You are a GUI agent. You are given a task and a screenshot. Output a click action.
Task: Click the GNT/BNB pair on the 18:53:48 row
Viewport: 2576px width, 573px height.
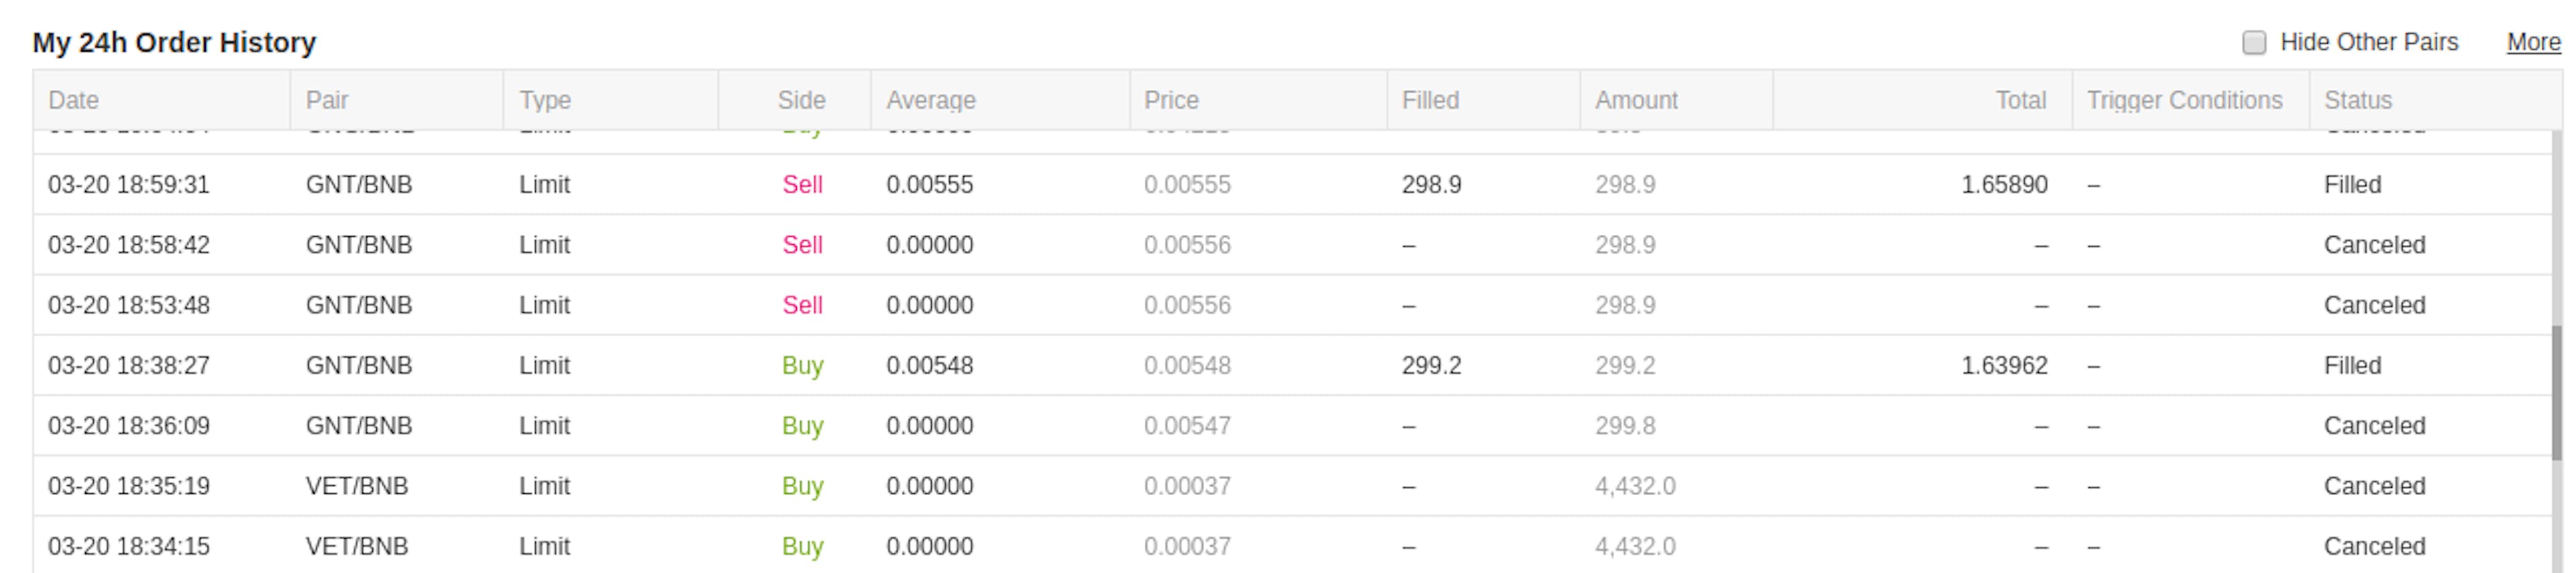(360, 305)
